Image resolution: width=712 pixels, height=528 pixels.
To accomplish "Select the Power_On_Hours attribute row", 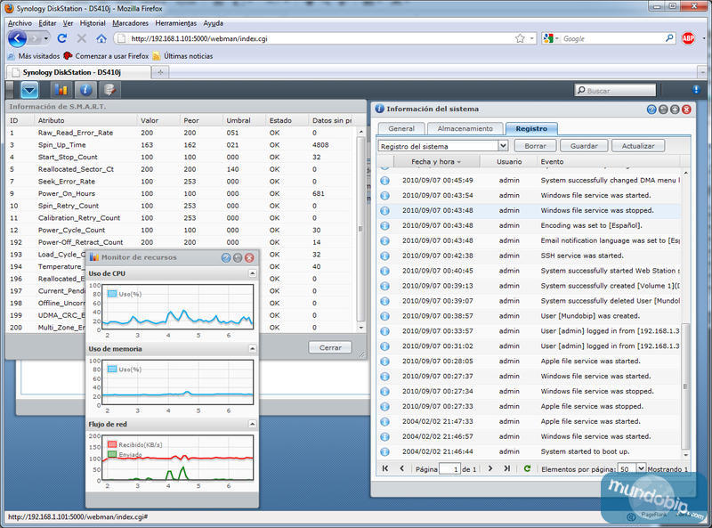I will [x=181, y=193].
